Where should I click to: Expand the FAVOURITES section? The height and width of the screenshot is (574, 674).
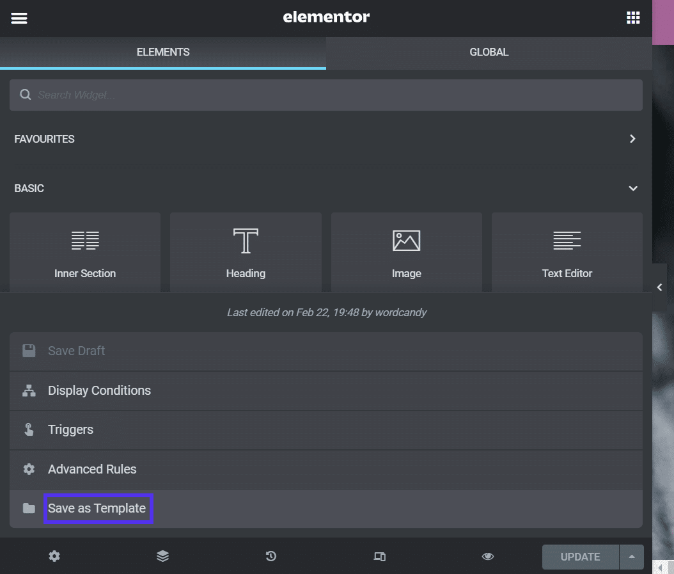click(632, 139)
